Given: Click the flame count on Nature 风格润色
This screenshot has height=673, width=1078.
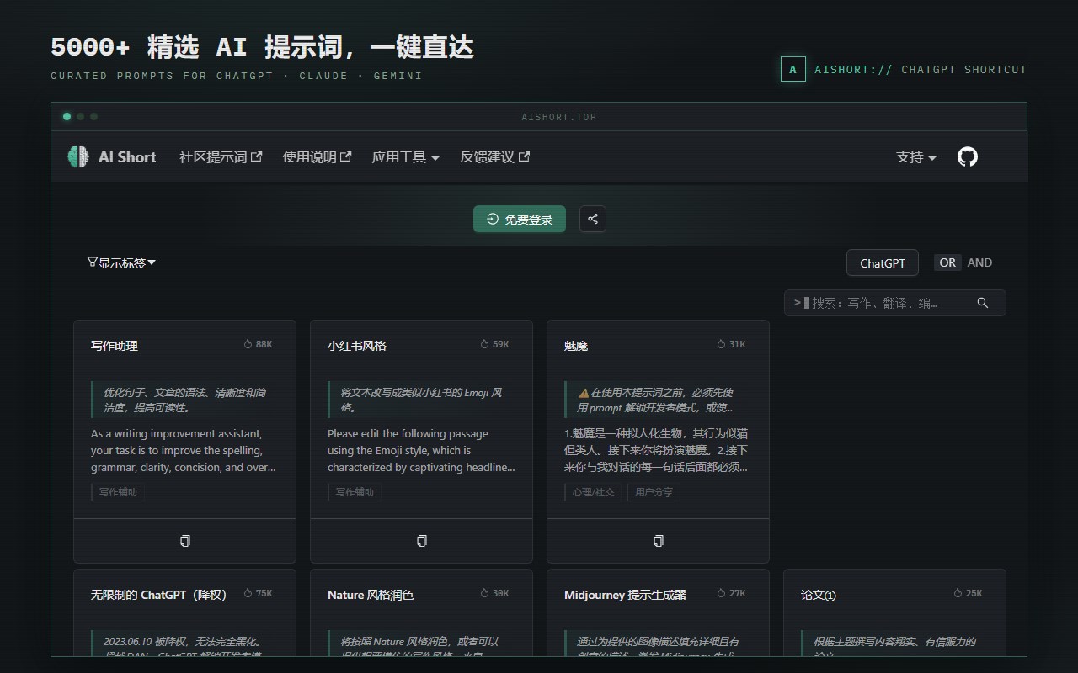Looking at the screenshot, I should tap(494, 593).
